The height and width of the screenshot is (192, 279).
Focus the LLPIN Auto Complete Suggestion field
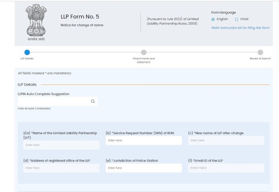coord(57,101)
